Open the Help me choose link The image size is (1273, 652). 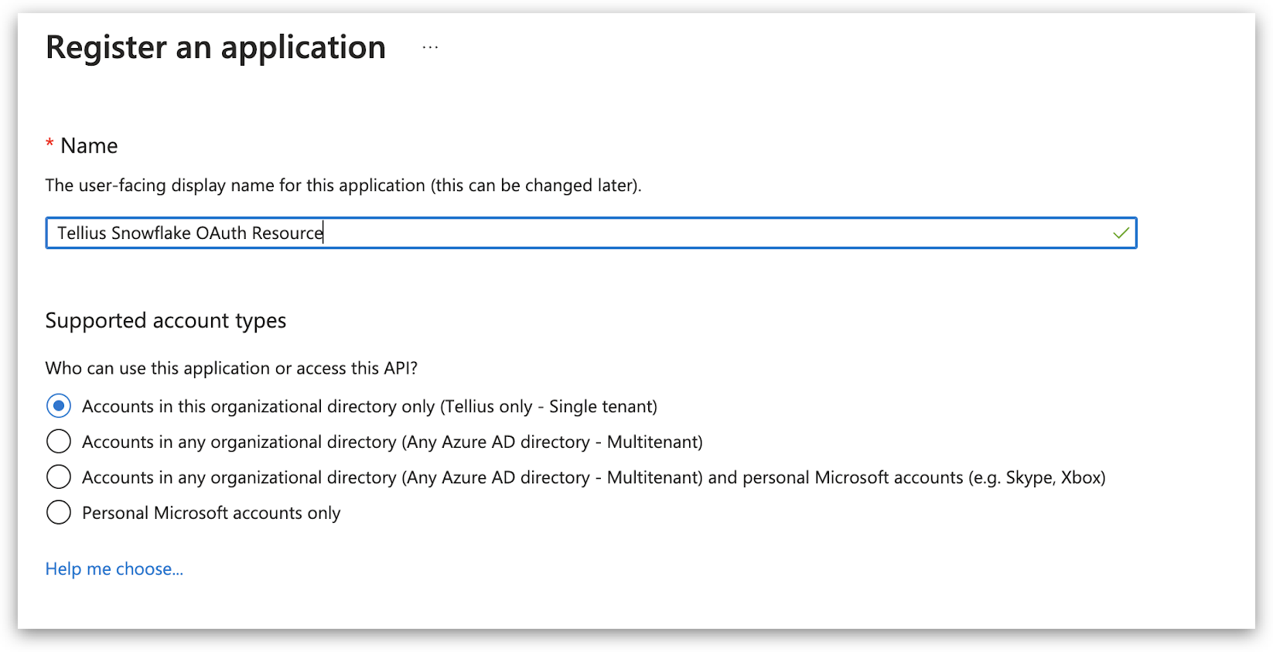click(x=114, y=569)
